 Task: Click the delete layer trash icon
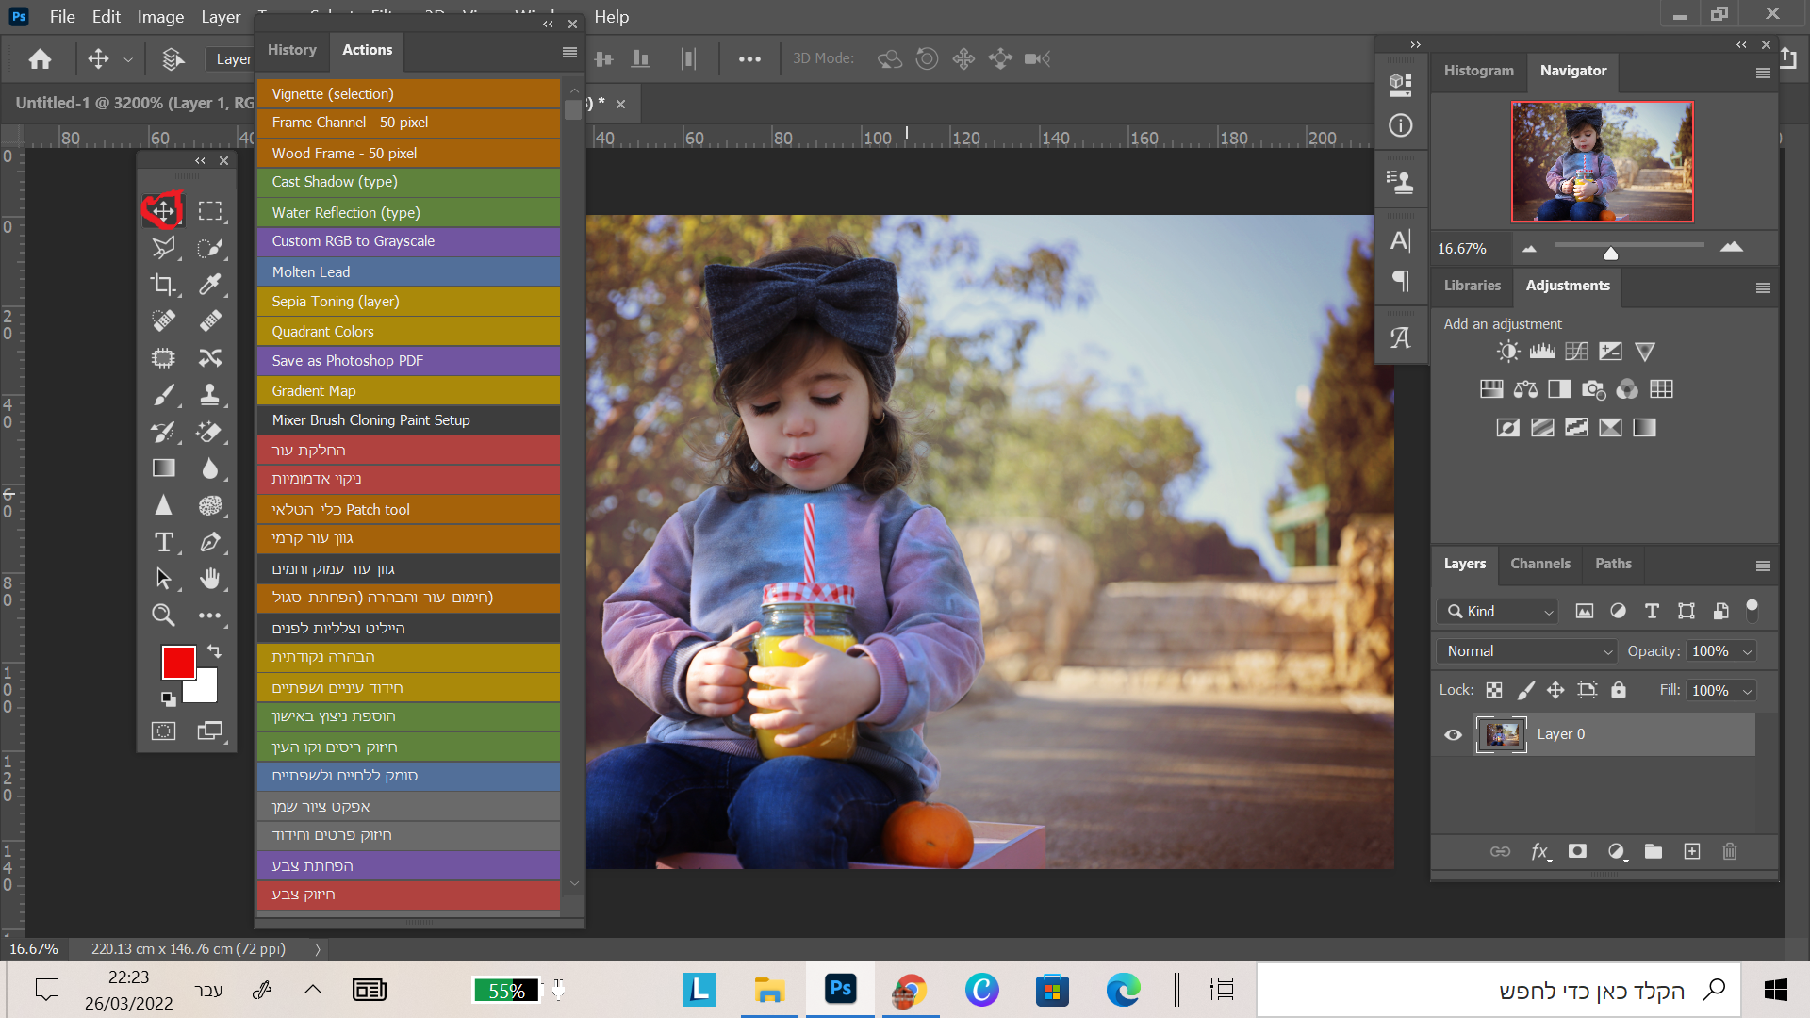click(x=1729, y=851)
